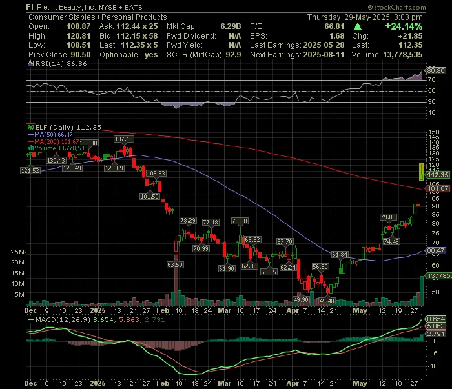Viewport: 452px width, 389px height.
Task: Click the 108.33 price label
Action: [x=156, y=174]
